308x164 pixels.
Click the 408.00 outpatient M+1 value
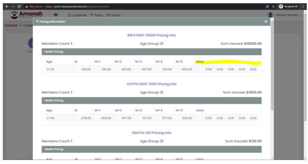[106, 118]
